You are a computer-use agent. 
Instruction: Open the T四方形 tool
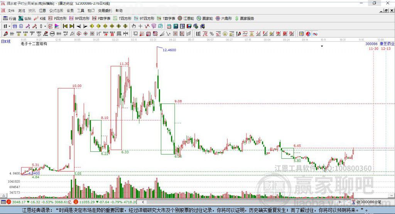point(122,19)
